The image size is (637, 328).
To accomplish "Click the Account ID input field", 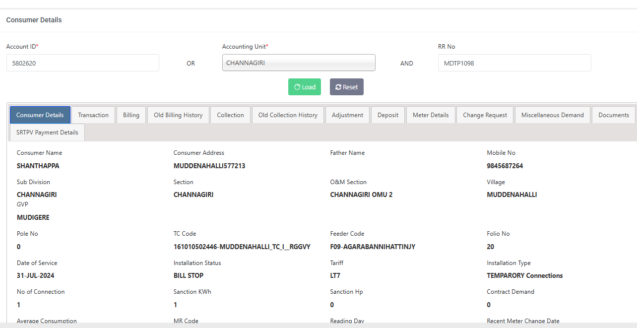I will pos(82,63).
